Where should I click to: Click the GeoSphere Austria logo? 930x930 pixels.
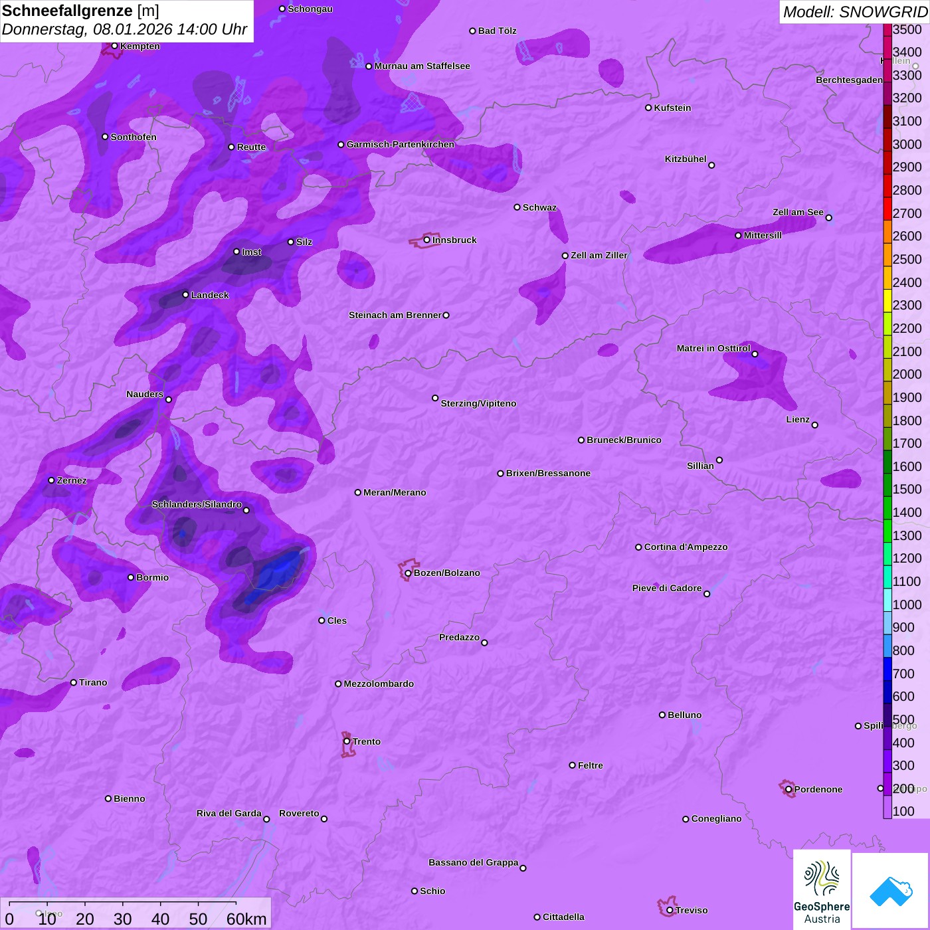pos(822,889)
